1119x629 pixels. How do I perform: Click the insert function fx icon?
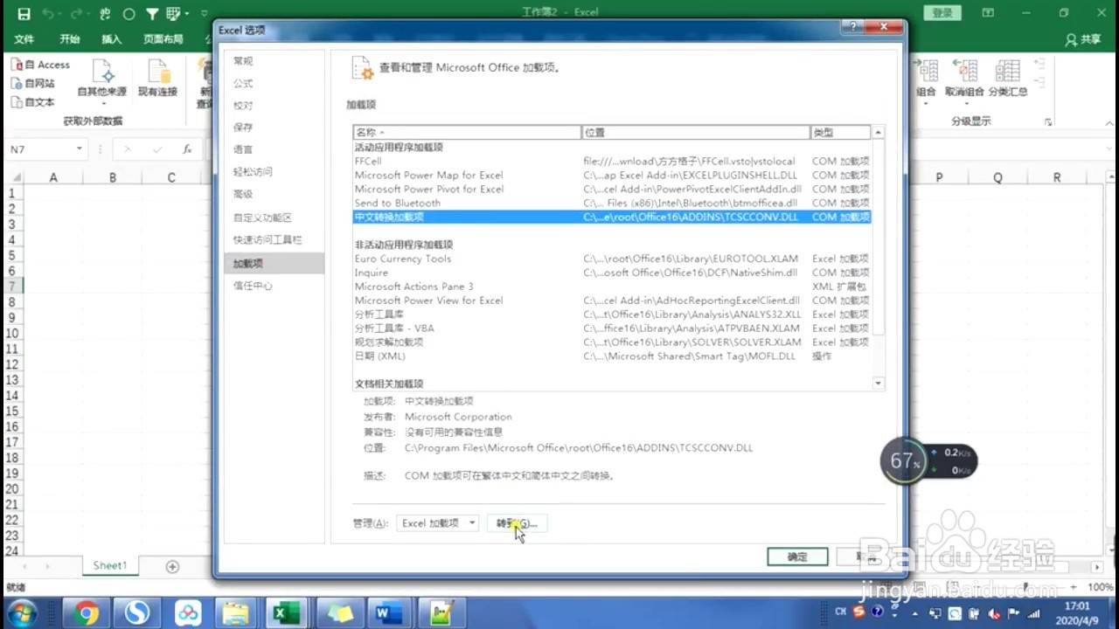pos(187,149)
